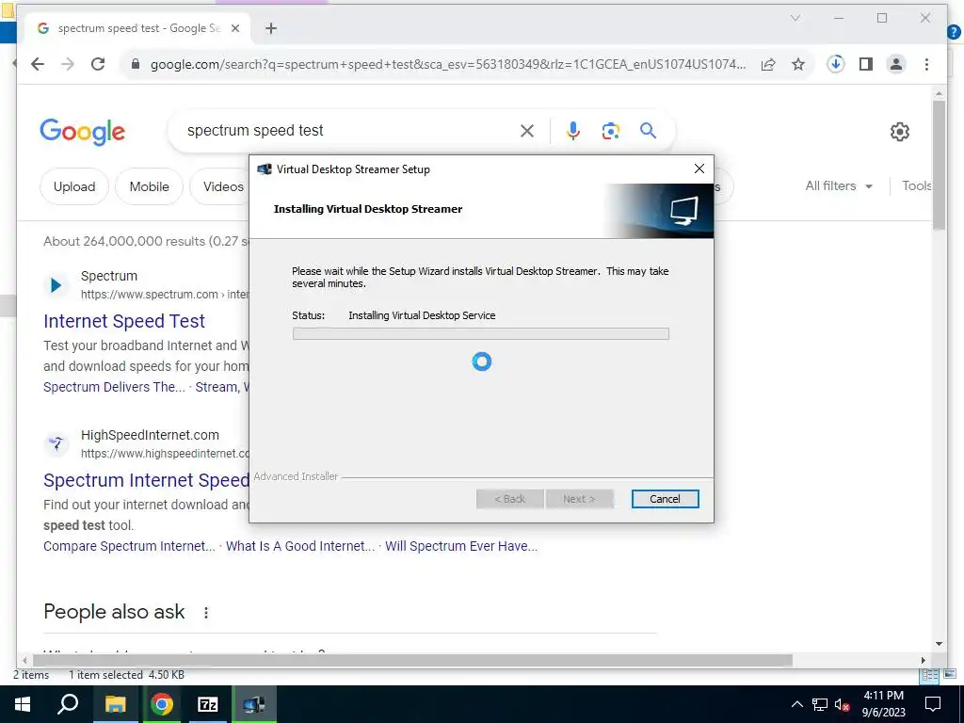This screenshot has height=723, width=964.
Task: Open Windows taskbar search
Action: pos(68,704)
